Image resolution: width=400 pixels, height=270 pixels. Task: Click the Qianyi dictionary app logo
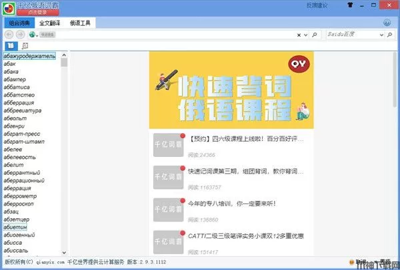tap(9, 8)
